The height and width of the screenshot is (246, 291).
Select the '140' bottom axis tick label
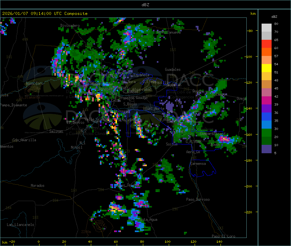click(219, 241)
